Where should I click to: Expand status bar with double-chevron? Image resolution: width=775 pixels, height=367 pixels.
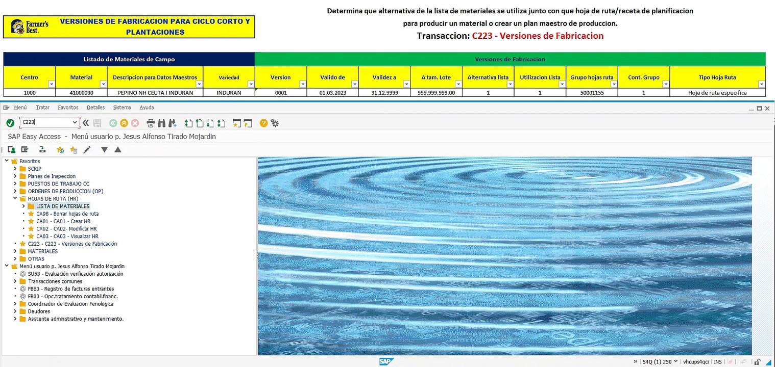(x=635, y=361)
